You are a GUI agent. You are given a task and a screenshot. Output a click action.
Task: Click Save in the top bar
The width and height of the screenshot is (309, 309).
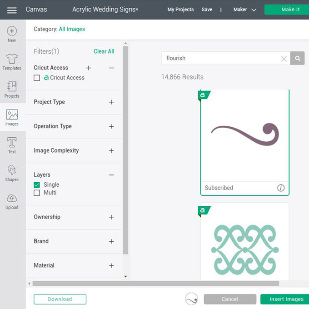(207, 10)
